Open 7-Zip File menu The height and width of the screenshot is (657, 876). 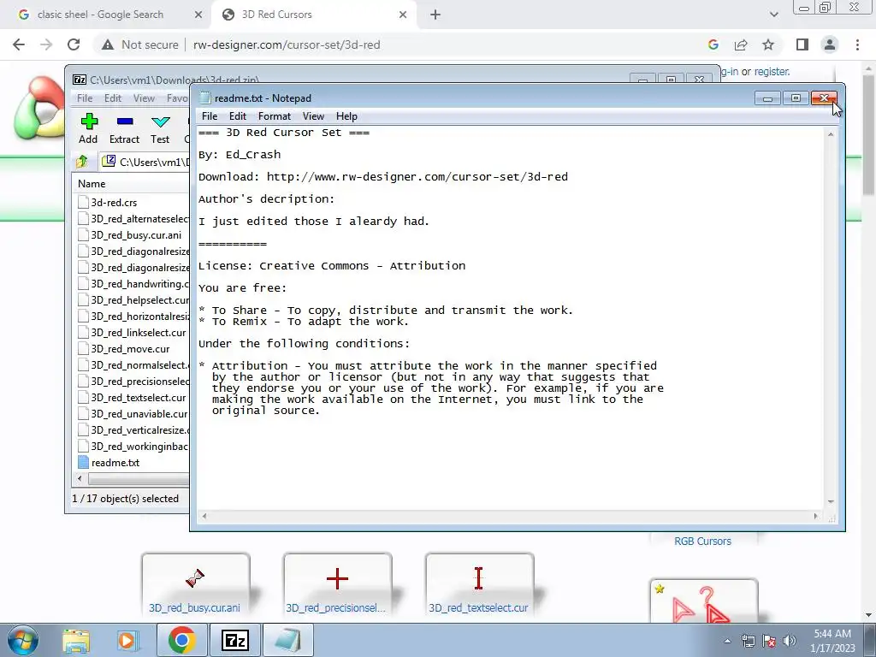click(85, 98)
